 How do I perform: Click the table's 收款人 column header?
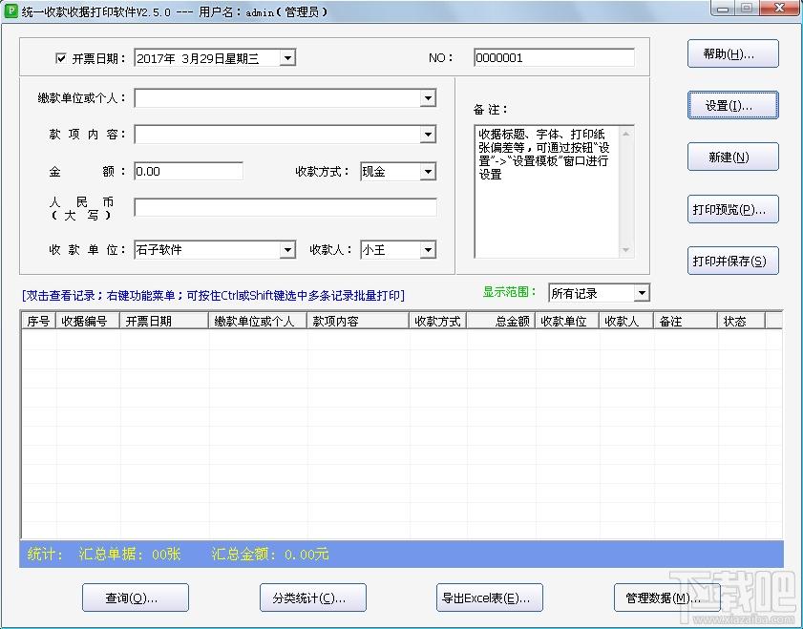point(626,321)
